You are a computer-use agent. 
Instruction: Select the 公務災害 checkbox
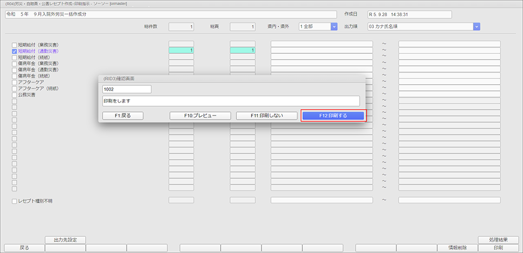coord(15,95)
